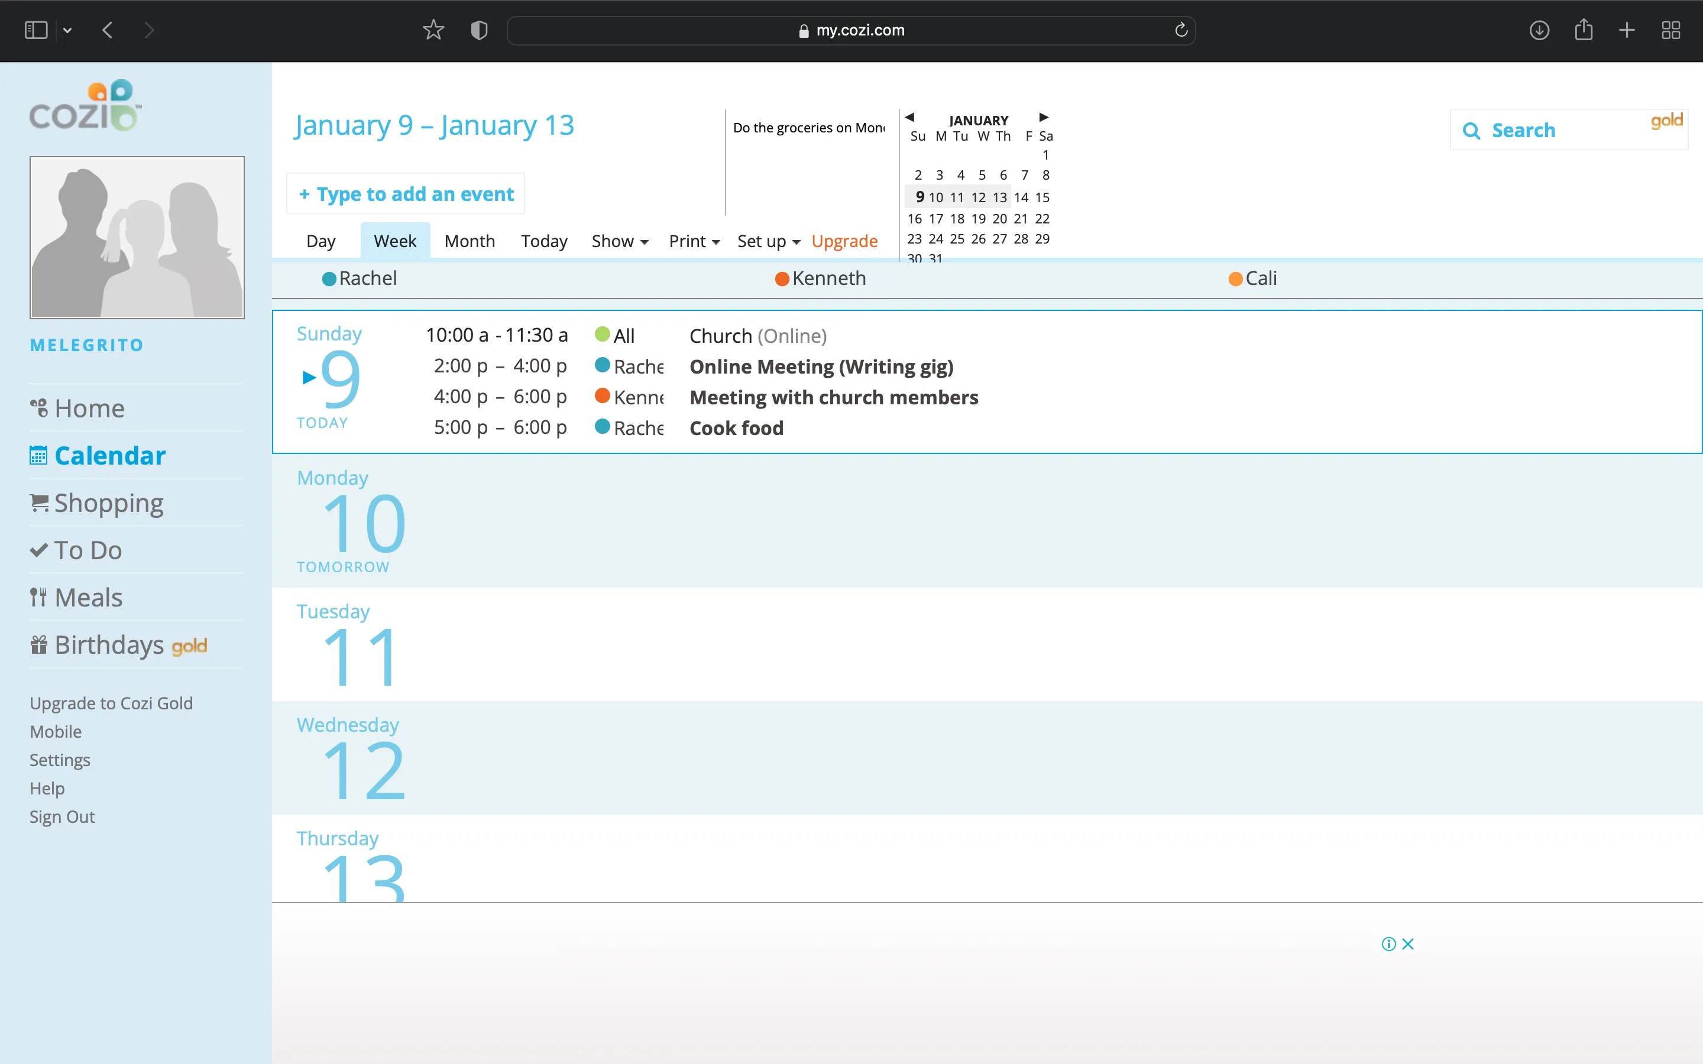Viewport: 1703px width, 1064px height.
Task: Advance the mini calendar to February
Action: 1042,118
